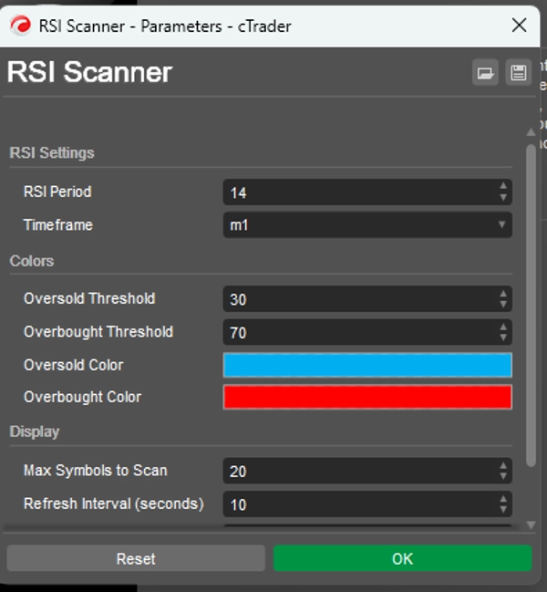This screenshot has width=547, height=592.
Task: Click the cTrader logo in title bar
Action: point(20,26)
